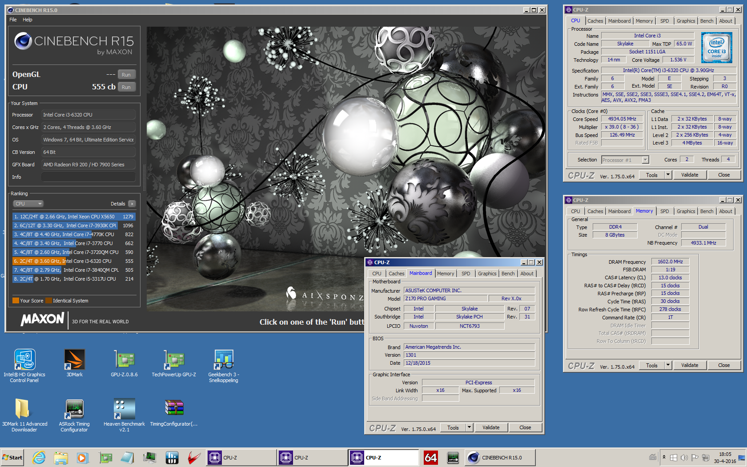Click Validate in top CPU-Z window
Viewport: 747px width, 467px height.
pyautogui.click(x=690, y=175)
